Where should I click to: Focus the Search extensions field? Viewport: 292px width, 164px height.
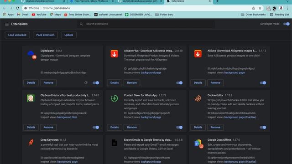(x=146, y=24)
